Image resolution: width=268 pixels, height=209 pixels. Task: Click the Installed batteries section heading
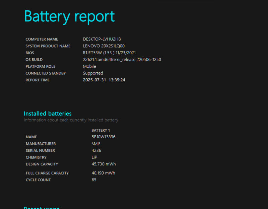click(x=48, y=114)
